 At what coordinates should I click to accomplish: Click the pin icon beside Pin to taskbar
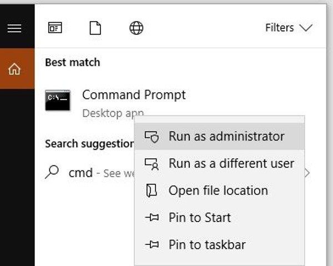(152, 244)
